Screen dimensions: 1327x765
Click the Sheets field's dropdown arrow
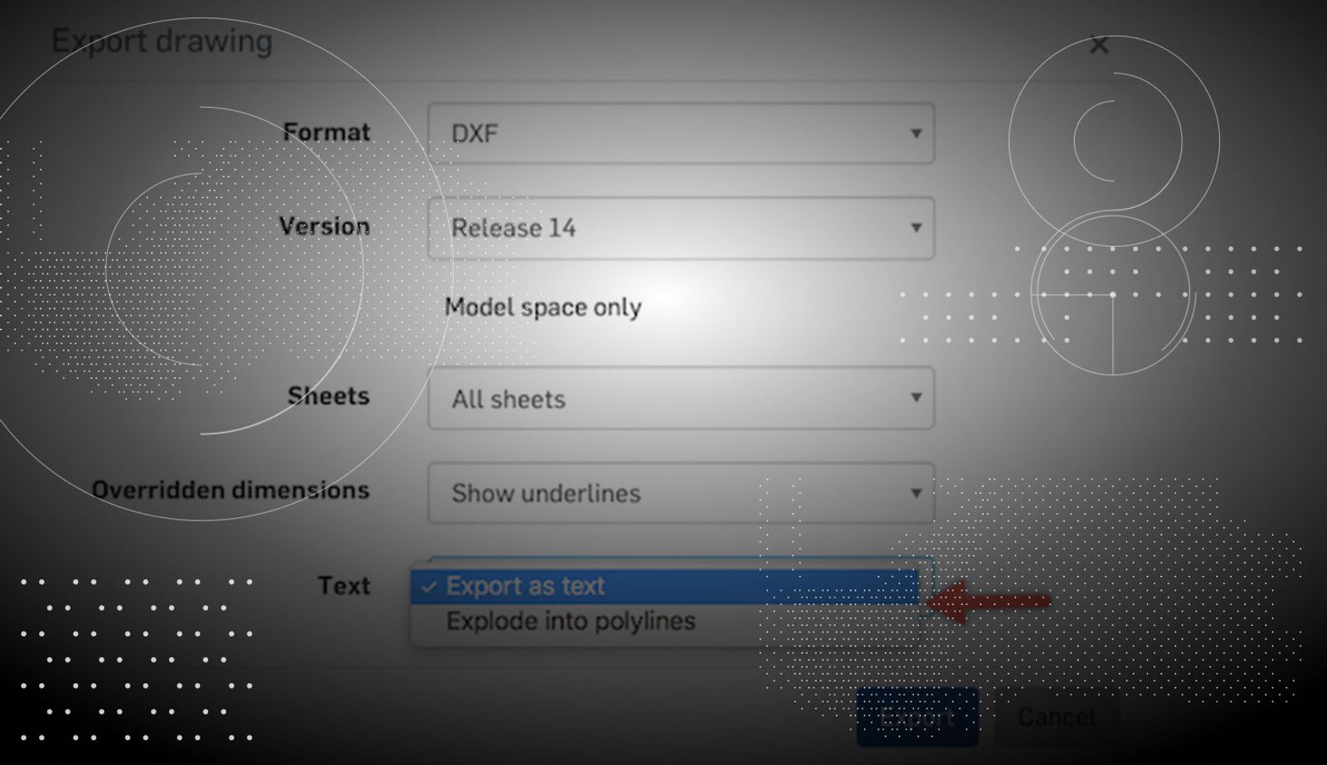916,398
